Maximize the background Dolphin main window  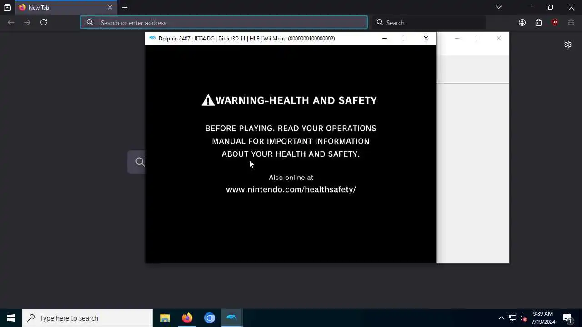(x=478, y=38)
